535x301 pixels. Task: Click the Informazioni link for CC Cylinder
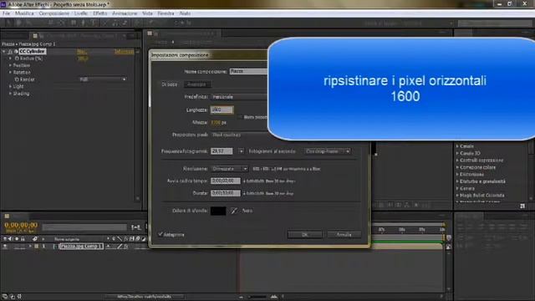(x=124, y=52)
